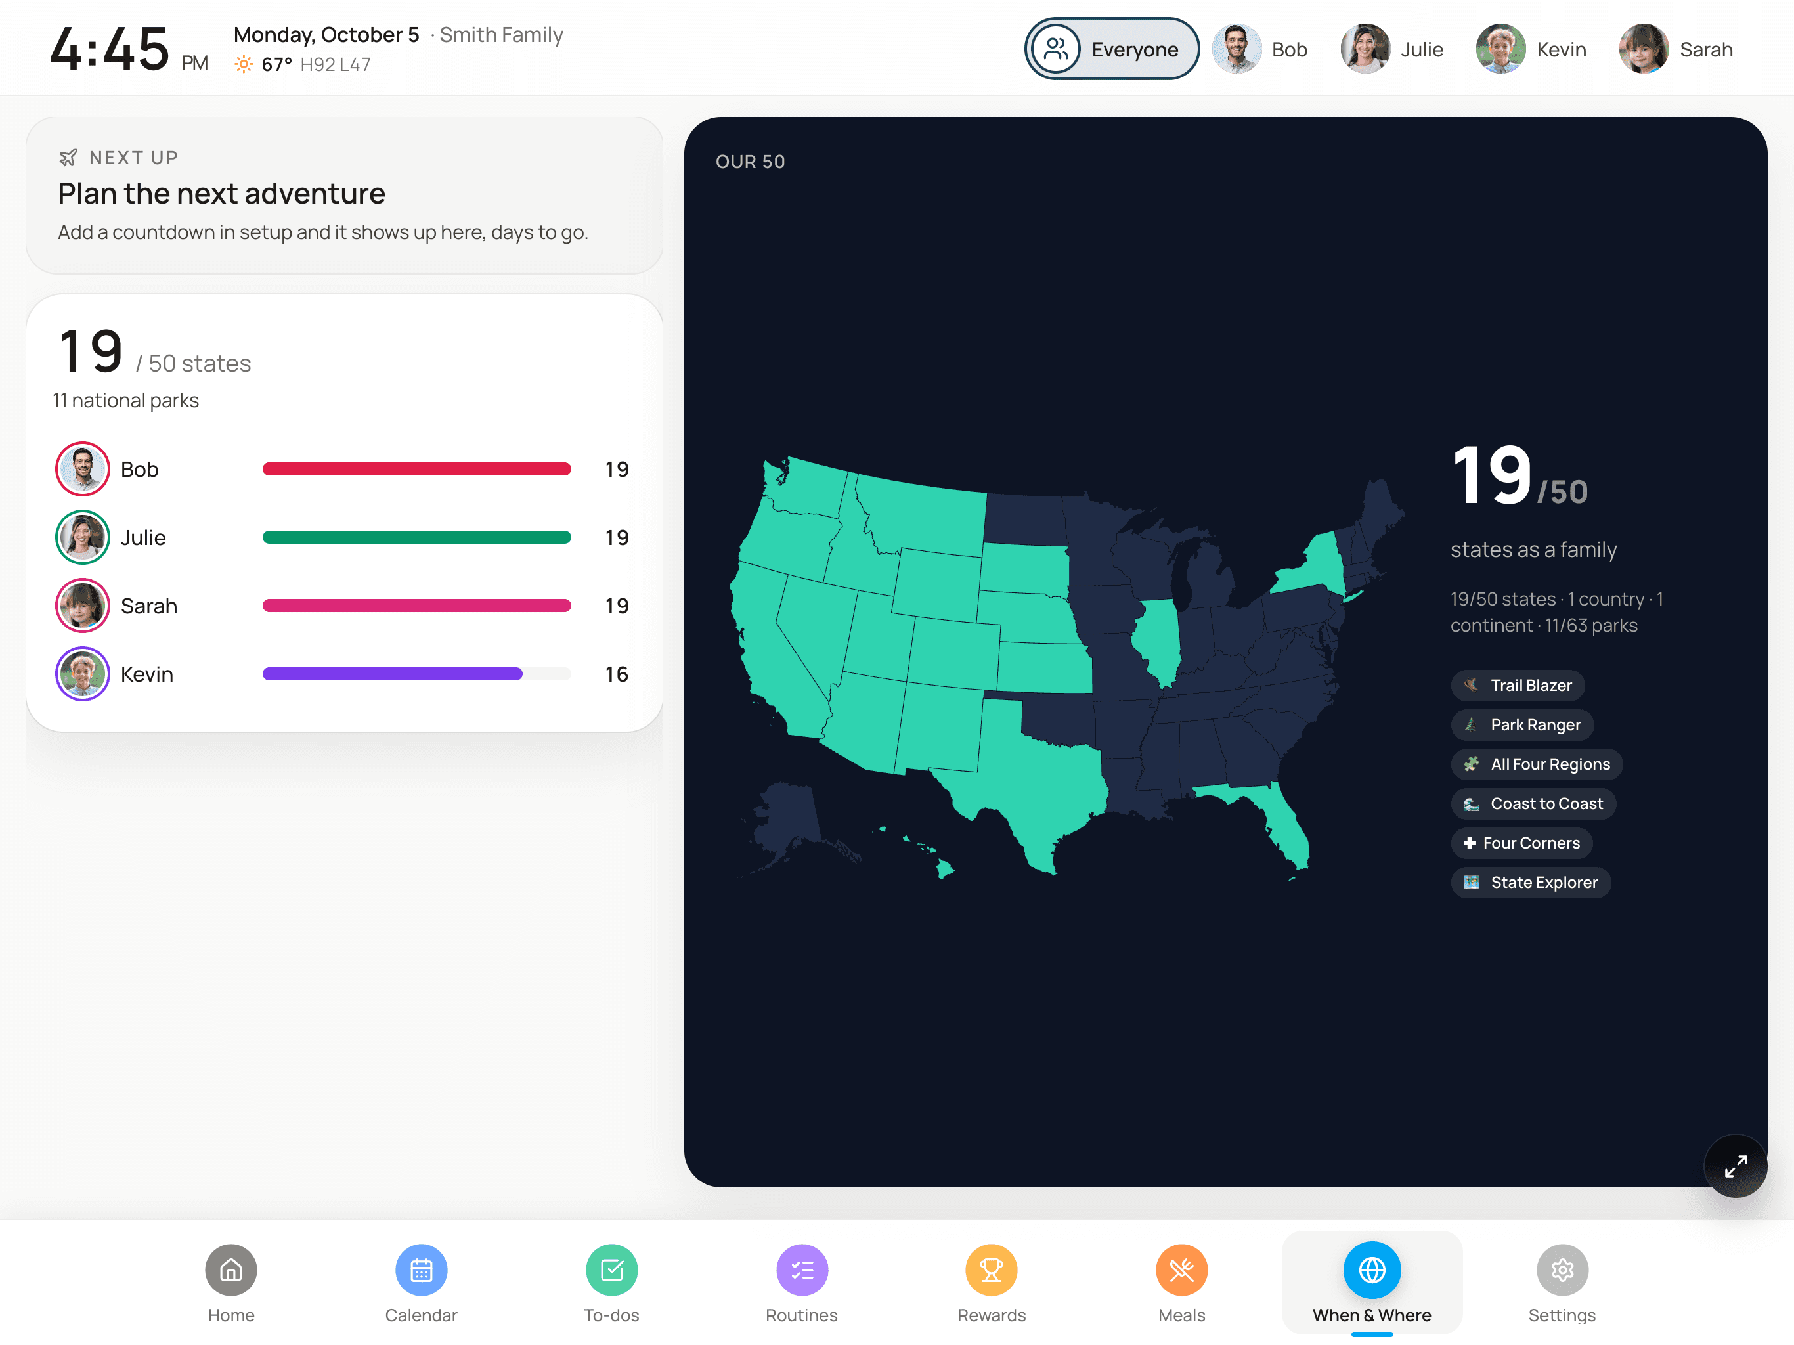Image resolution: width=1794 pixels, height=1345 pixels.
Task: Go to To-dos checkmark icon
Action: pos(611,1269)
